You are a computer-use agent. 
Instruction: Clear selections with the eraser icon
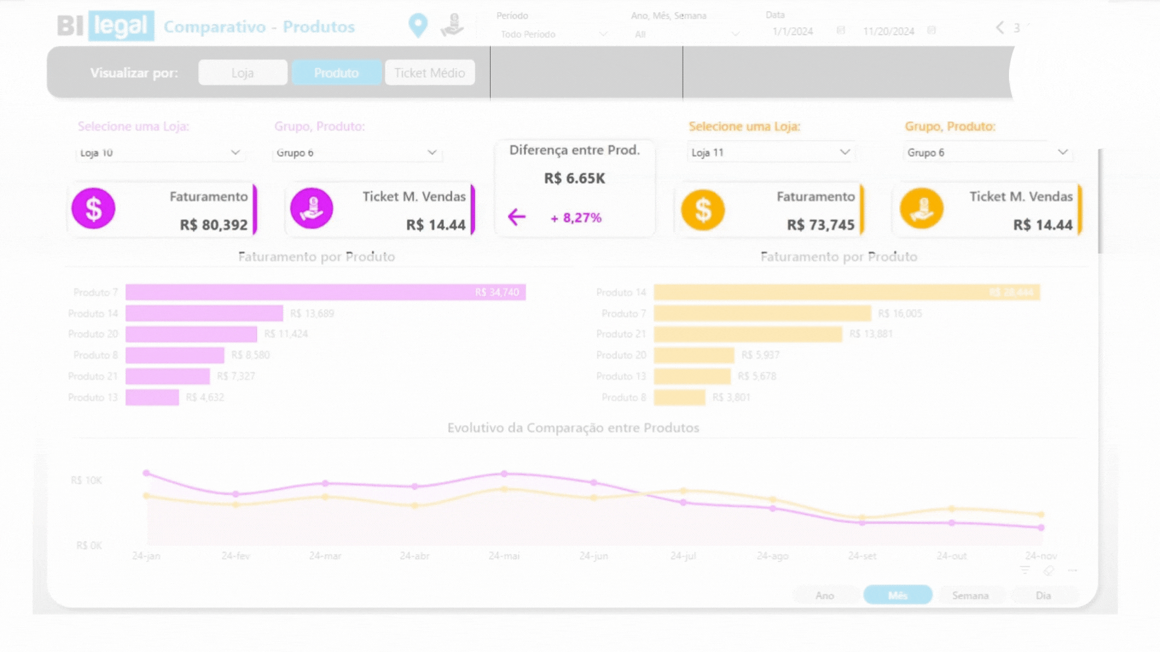tap(1049, 570)
